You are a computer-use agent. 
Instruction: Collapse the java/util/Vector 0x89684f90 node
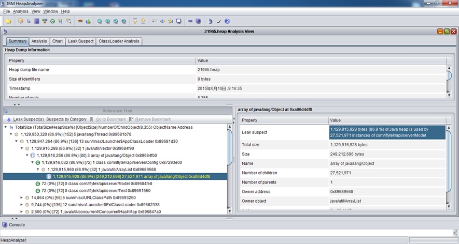(x=22, y=148)
